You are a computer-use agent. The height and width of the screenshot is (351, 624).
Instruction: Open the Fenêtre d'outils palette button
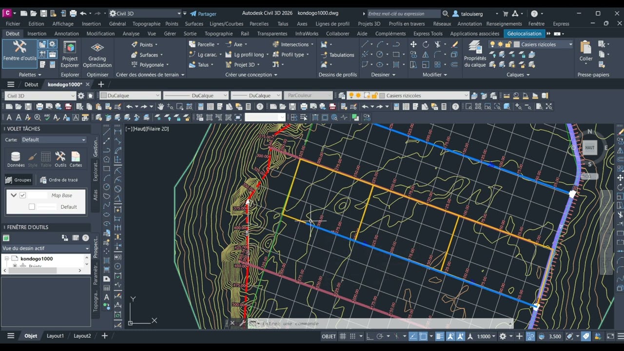[19, 51]
